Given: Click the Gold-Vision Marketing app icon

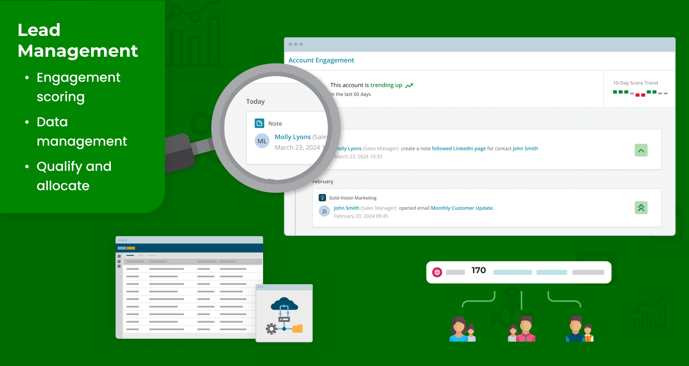Looking at the screenshot, I should point(322,198).
